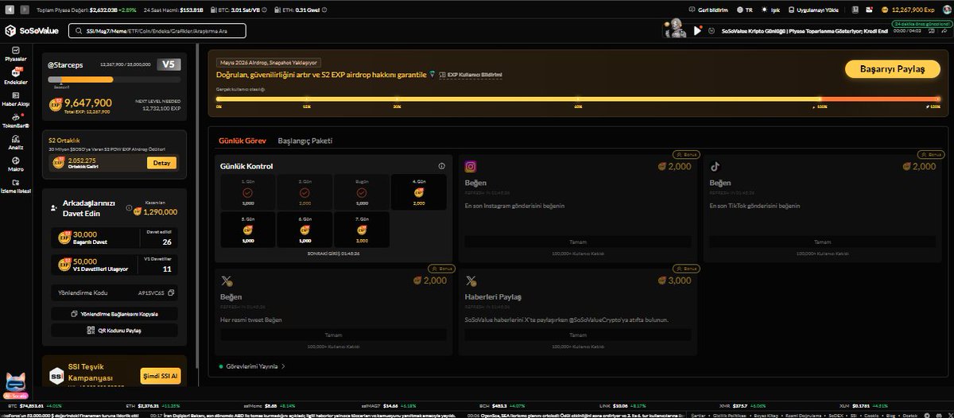Click the Instagram task icon
Image resolution: width=954 pixels, height=418 pixels.
(471, 166)
